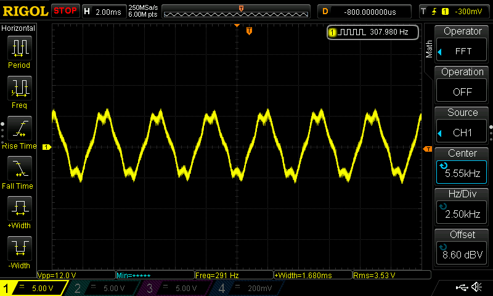Toggle the Operation OFF setting
This screenshot has height=296, width=493.
pos(463,84)
